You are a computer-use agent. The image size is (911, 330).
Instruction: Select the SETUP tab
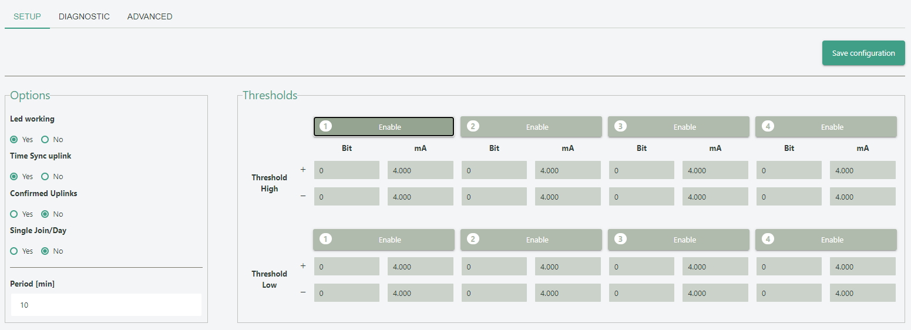(27, 16)
